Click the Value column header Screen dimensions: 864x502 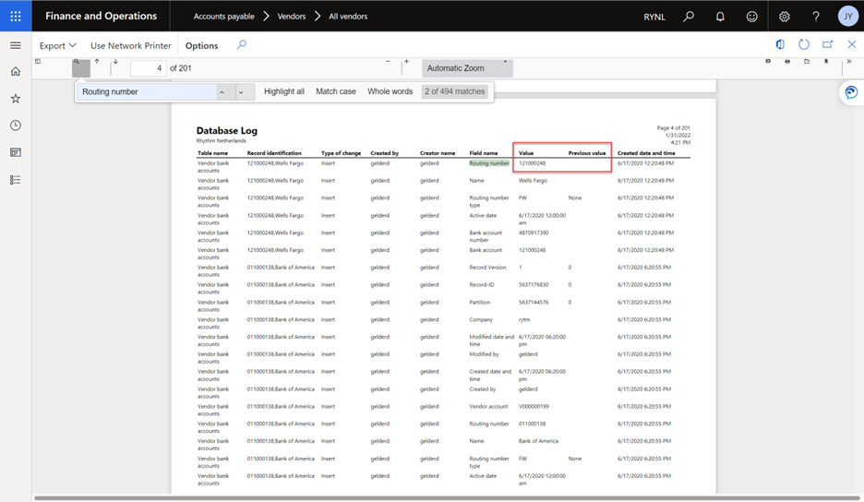coord(525,153)
